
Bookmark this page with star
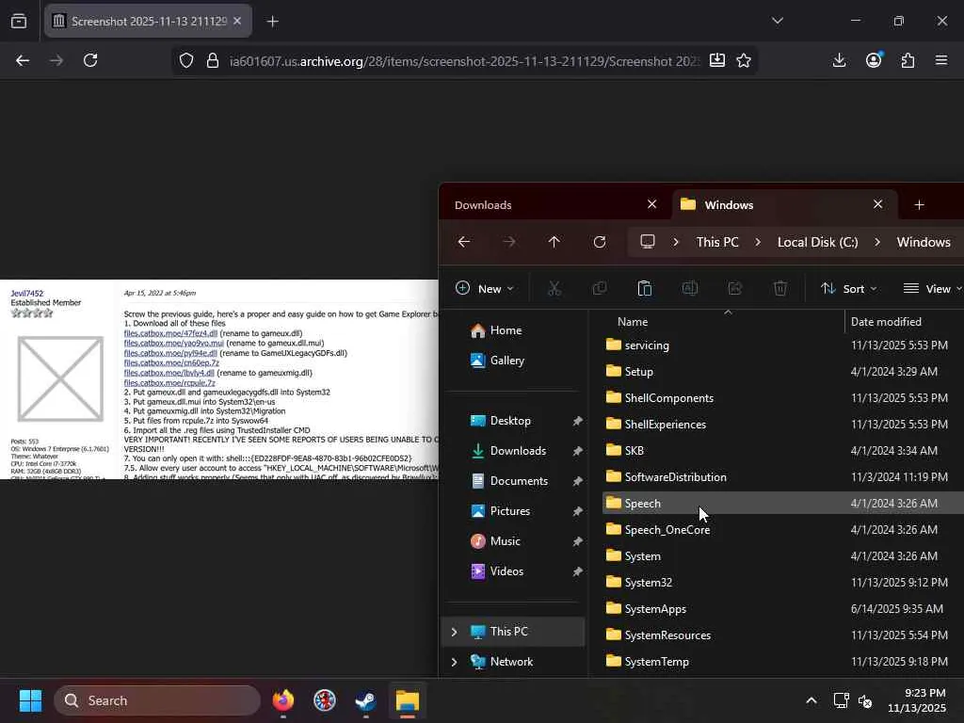pyautogui.click(x=744, y=60)
